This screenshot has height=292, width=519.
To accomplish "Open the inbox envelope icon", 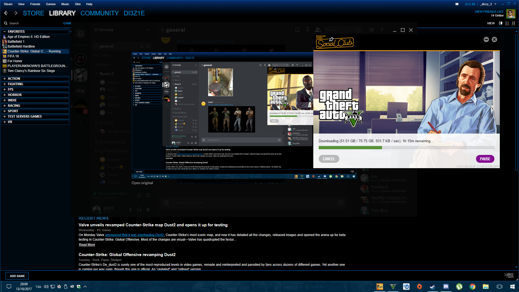I will pyautogui.click(x=457, y=4).
